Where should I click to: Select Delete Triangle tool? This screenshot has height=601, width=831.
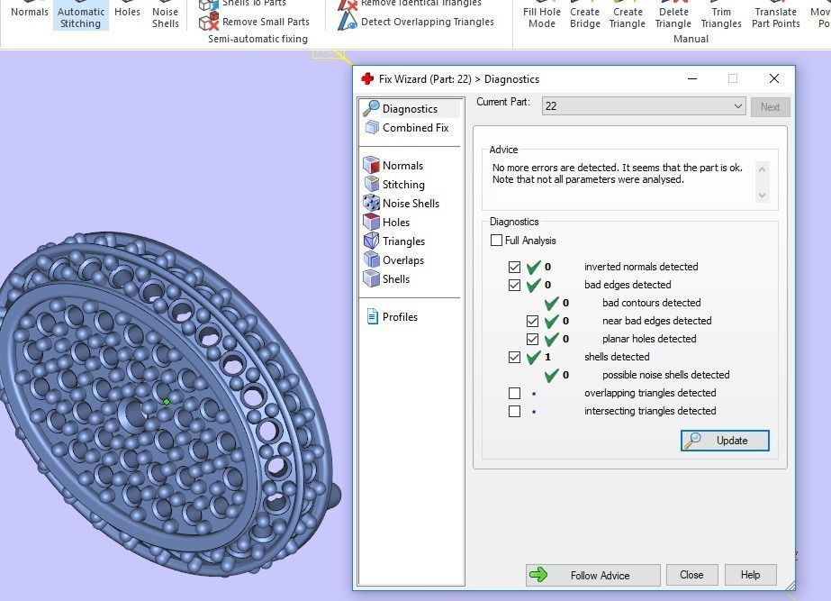pyautogui.click(x=673, y=14)
